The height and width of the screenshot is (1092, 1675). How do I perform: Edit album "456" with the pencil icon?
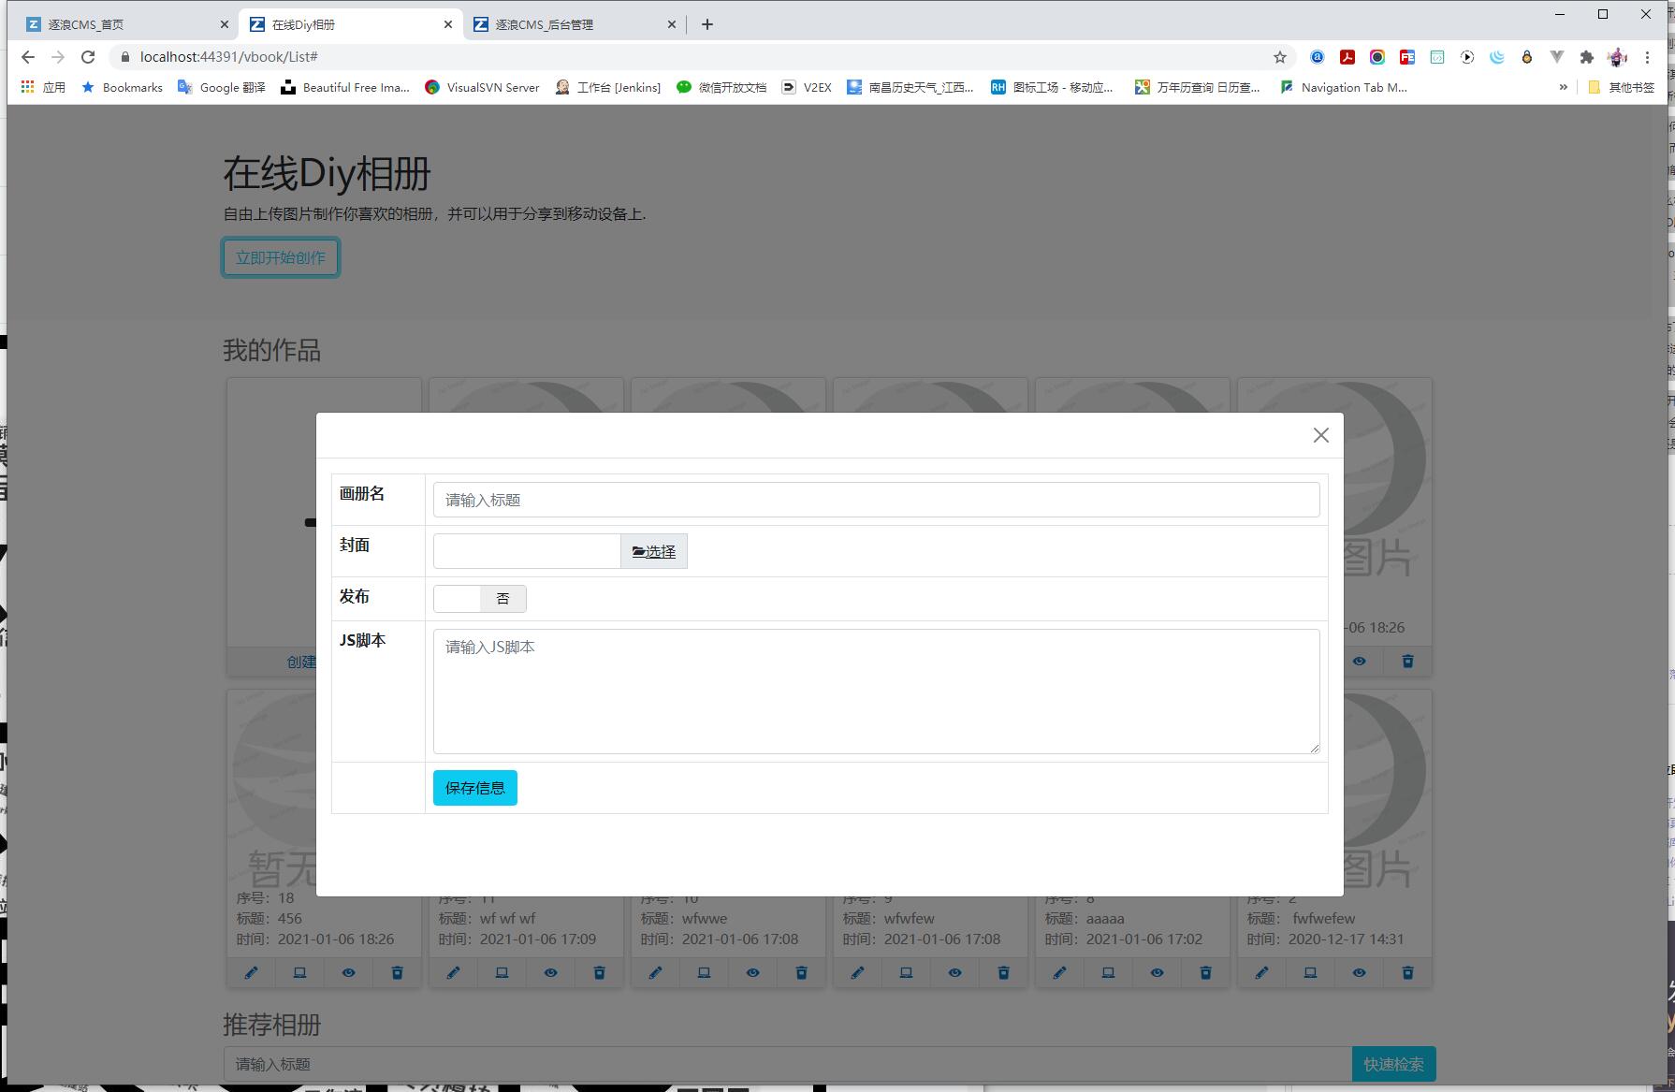click(251, 972)
